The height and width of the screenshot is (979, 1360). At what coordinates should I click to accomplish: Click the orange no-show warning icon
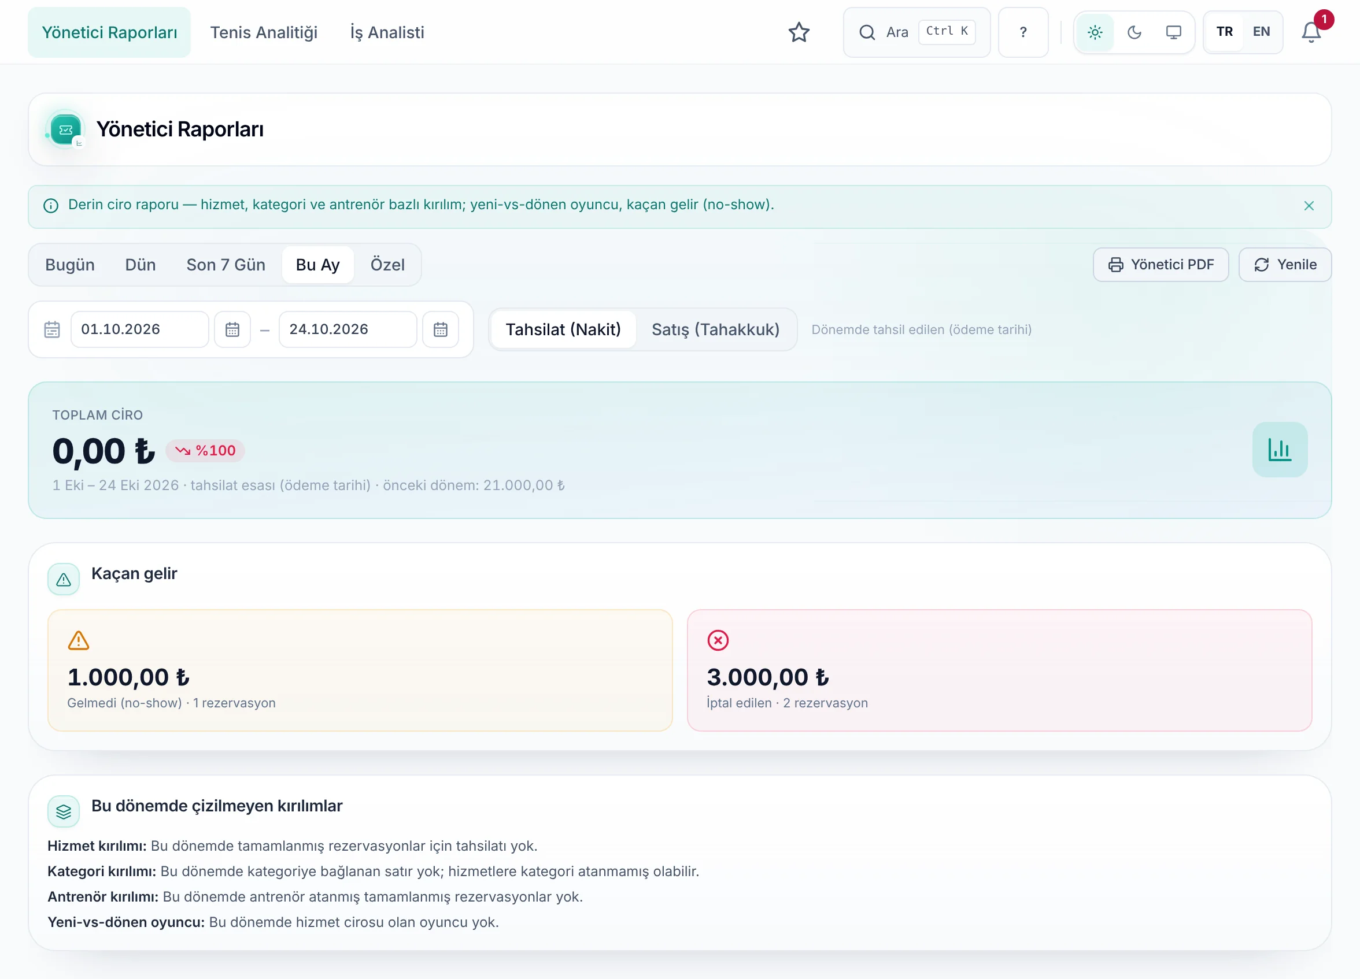79,640
